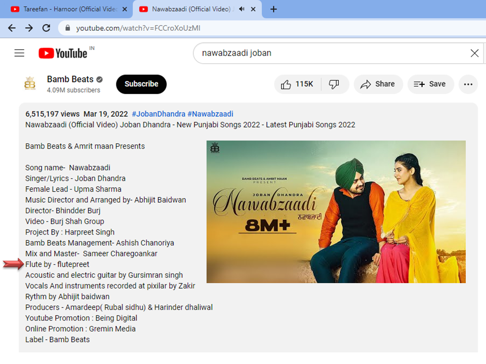
Task: Save the video to a playlist
Action: coord(430,84)
